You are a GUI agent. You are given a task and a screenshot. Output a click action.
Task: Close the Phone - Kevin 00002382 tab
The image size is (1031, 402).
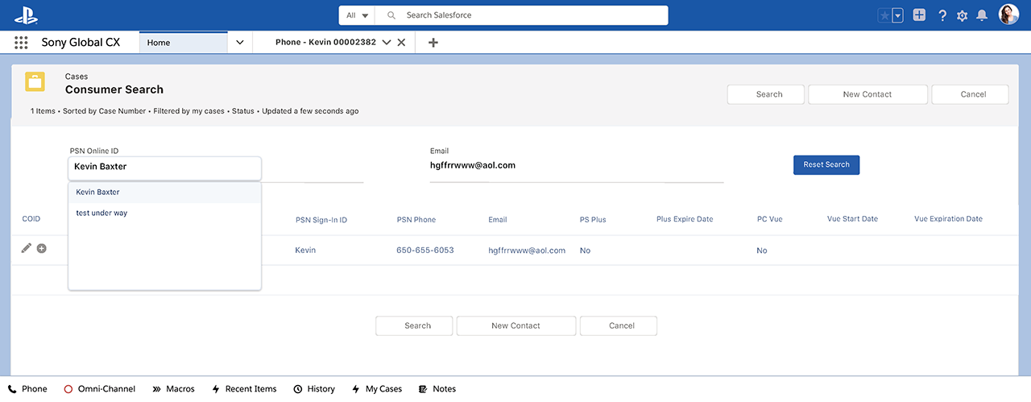click(401, 43)
